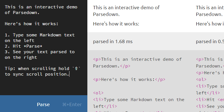Click the "3. See your text parsed to" line

[40, 52]
